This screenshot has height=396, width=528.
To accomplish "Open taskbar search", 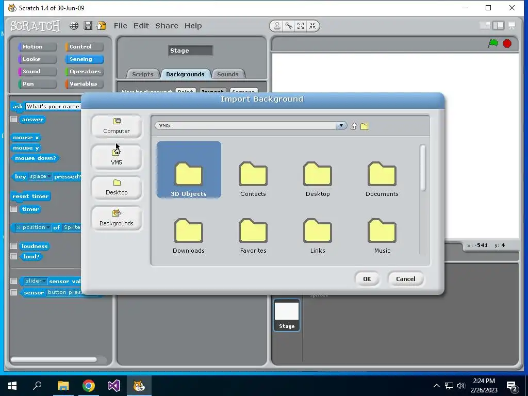I will 37,386.
